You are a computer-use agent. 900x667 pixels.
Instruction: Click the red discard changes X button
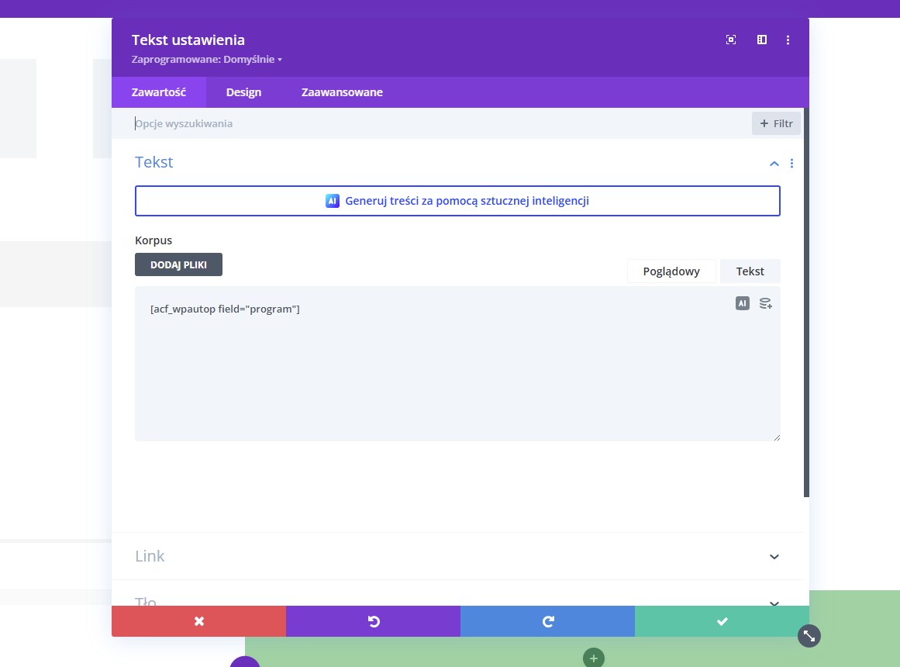click(x=198, y=621)
